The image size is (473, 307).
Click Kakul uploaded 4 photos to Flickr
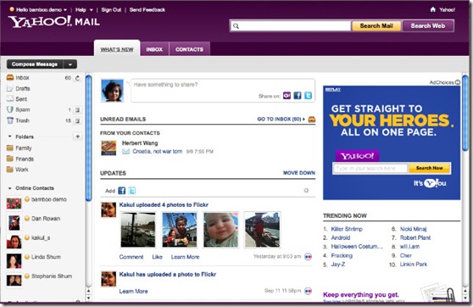pos(164,204)
